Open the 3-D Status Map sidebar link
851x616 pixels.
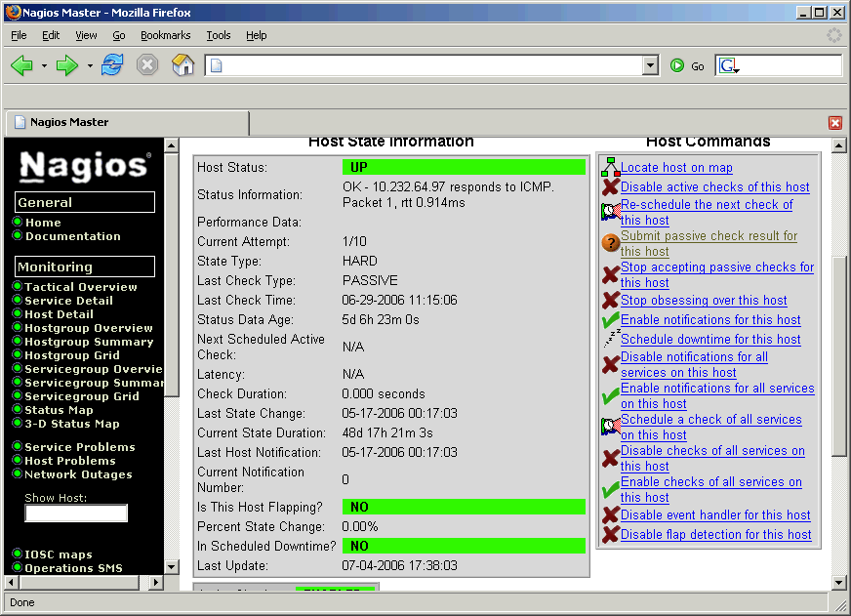point(71,424)
